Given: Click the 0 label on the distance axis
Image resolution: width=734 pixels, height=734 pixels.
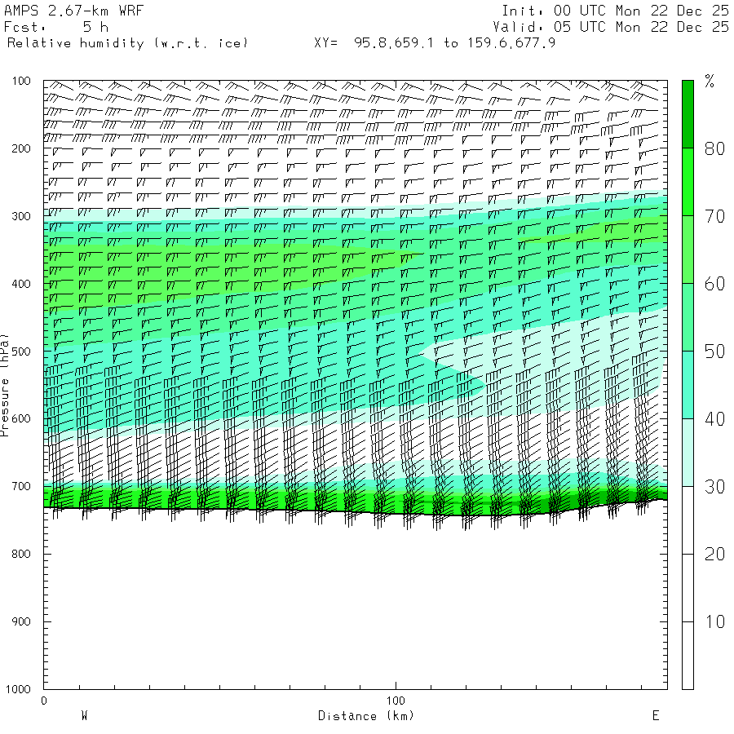Looking at the screenshot, I should click(x=44, y=701).
